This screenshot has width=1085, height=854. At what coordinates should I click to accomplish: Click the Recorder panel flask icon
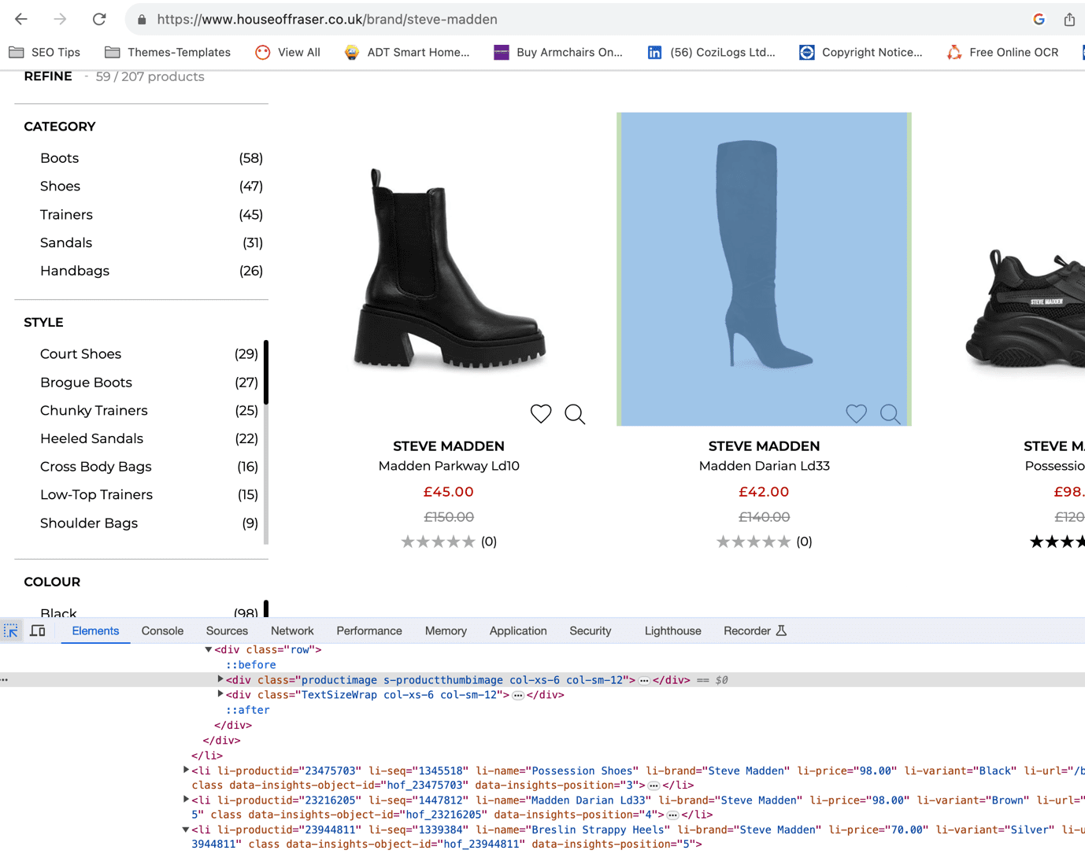(780, 630)
